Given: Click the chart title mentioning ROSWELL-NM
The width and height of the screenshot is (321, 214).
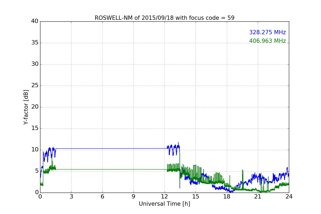Looking at the screenshot, I should pos(165,18).
